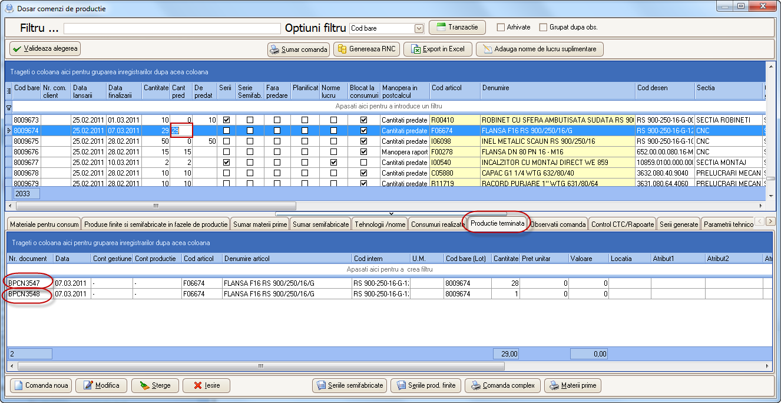Click the document icon on Comanda noua

[x=18, y=386]
